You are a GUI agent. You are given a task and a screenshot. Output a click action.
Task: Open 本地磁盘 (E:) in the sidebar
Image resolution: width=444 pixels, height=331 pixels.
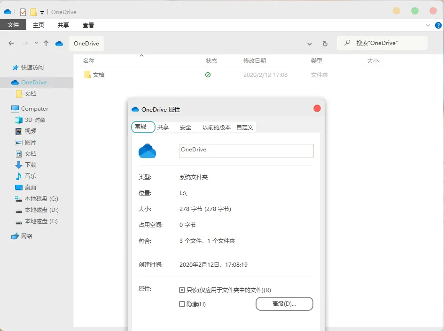coord(37,221)
